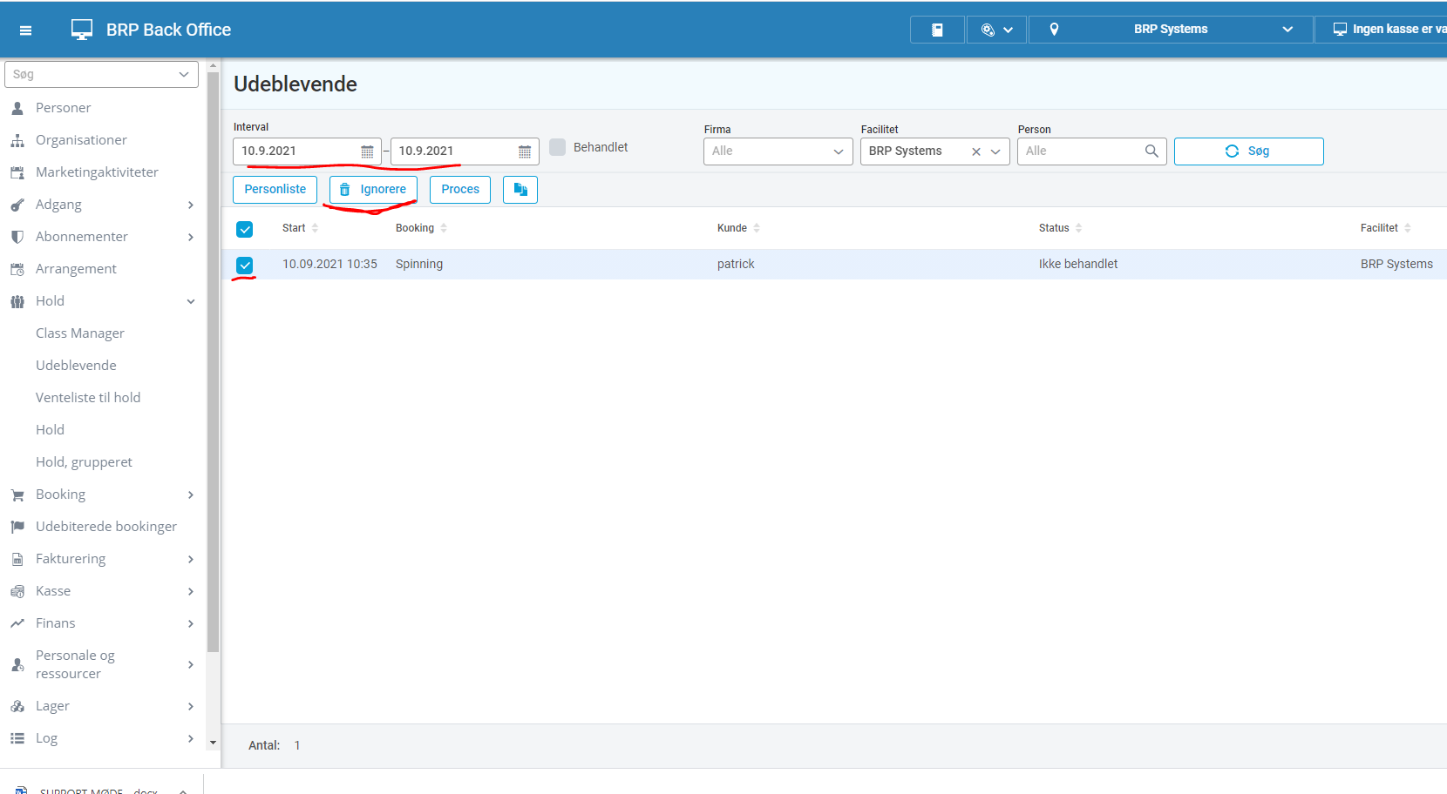Uncheck the Spinning row checkbox
Viewport: 1447px width, 794px height.
pos(245,266)
